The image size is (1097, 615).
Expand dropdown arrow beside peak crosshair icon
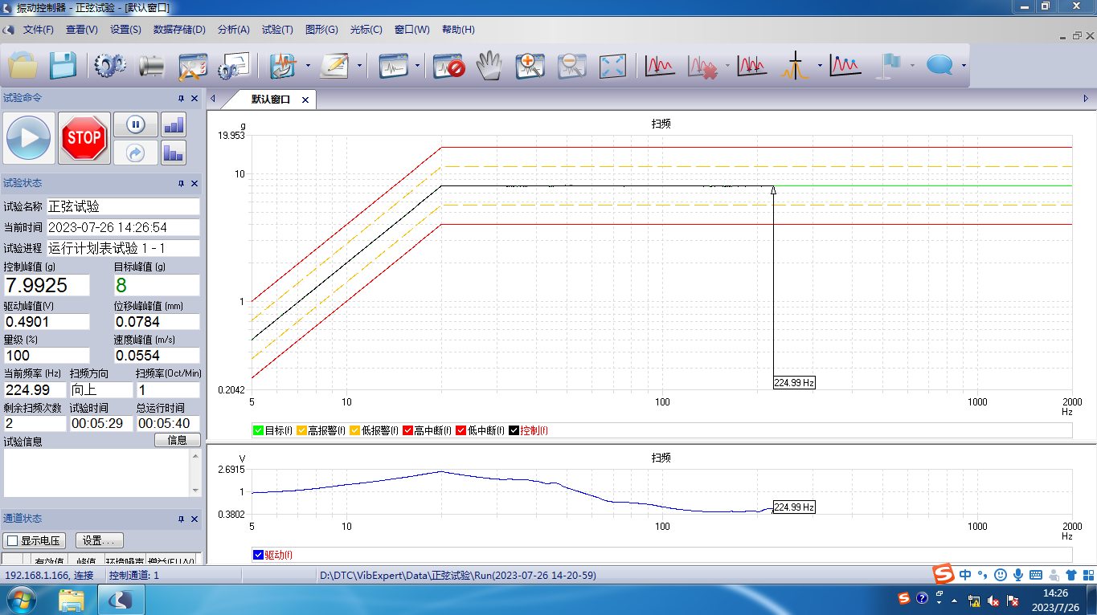(x=820, y=66)
